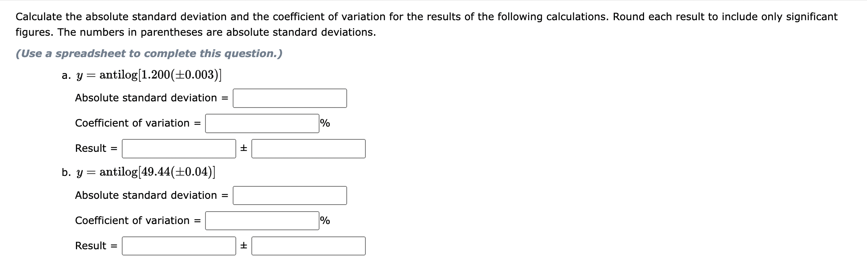Click the Absolute standard deviation field for part b
Image resolution: width=867 pixels, height=264 pixels.
click(290, 196)
